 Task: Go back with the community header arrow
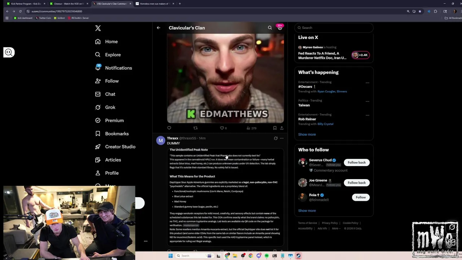(158, 28)
